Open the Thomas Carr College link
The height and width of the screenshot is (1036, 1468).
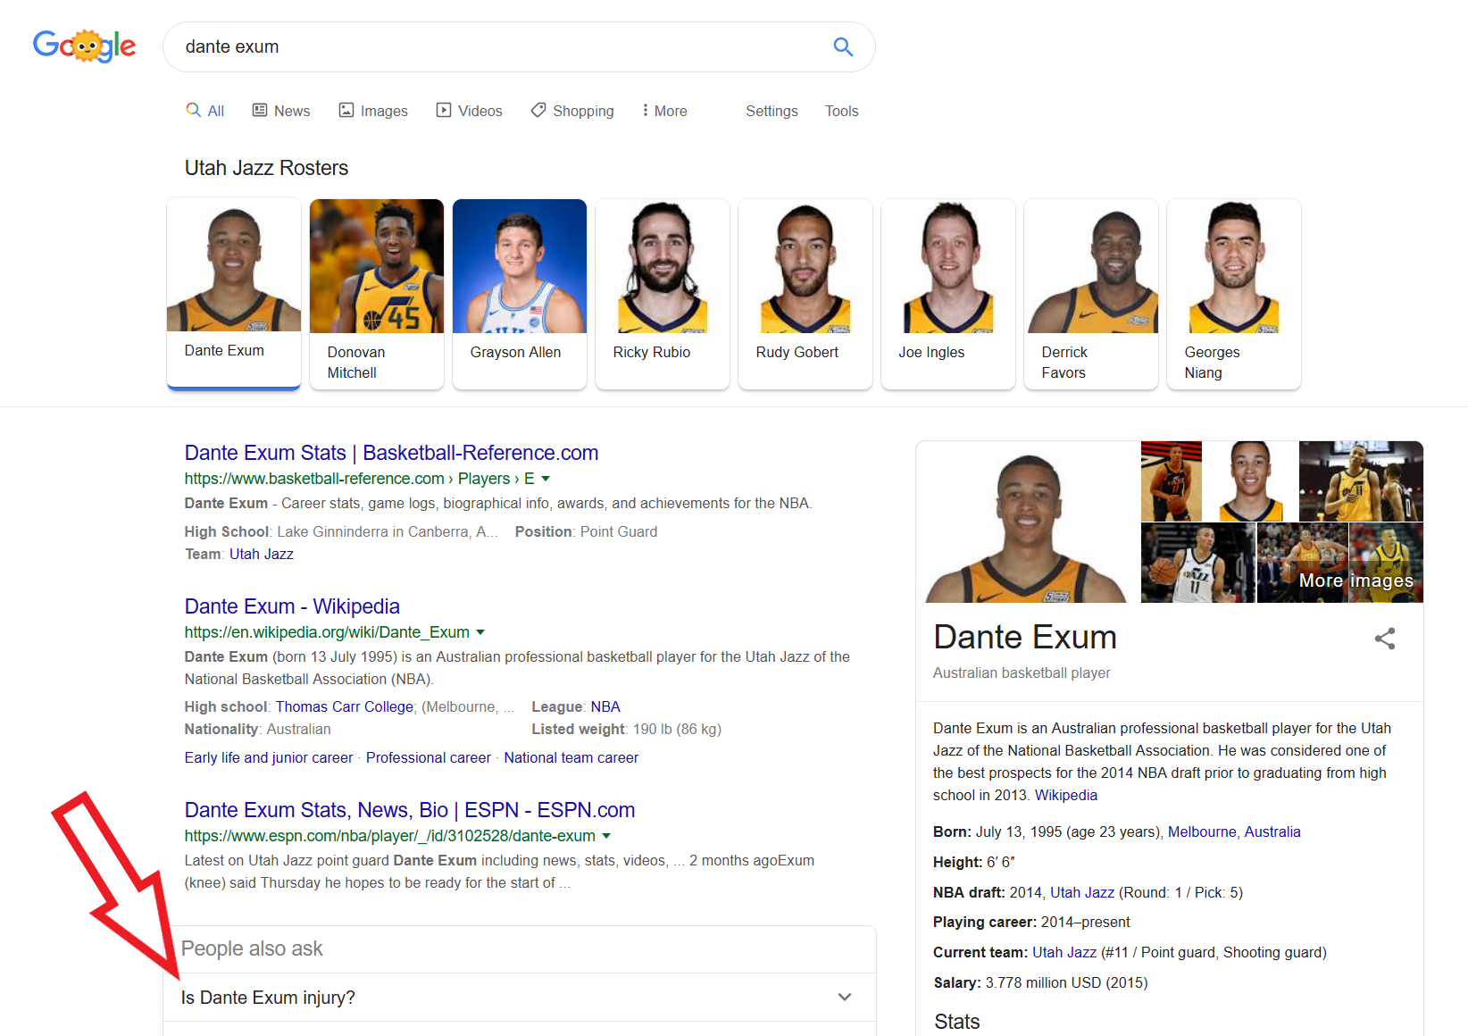point(345,706)
